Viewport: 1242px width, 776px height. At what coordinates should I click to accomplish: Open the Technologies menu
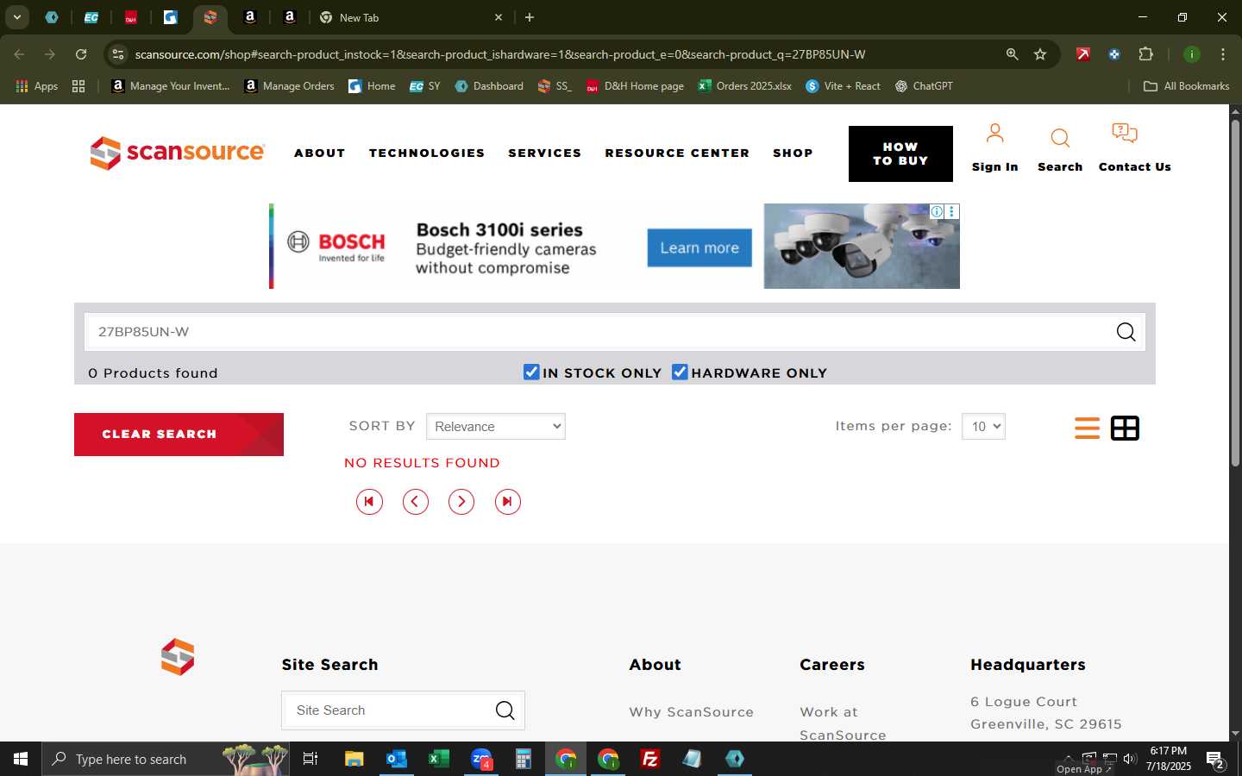tap(427, 153)
